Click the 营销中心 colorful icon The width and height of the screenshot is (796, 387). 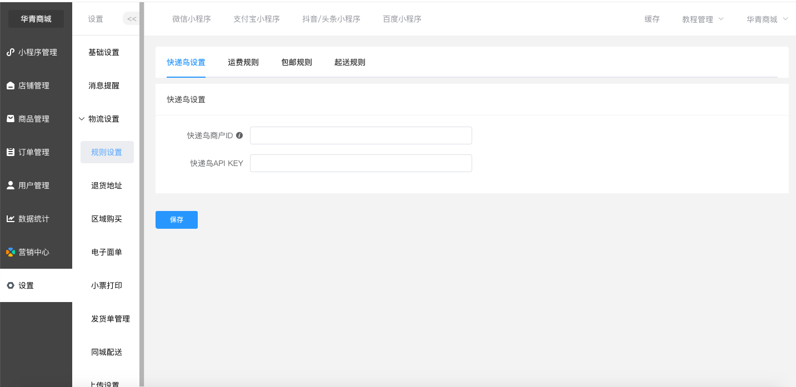pos(11,252)
